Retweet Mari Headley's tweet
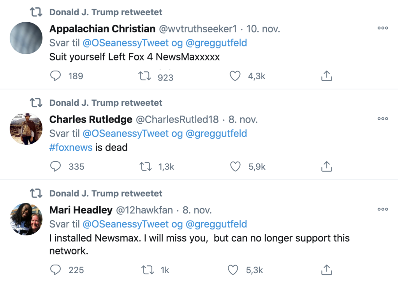398x281 pixels. pyautogui.click(x=148, y=270)
